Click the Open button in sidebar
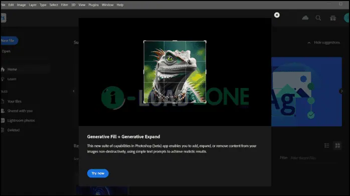This screenshot has height=196, width=350. click(6, 51)
